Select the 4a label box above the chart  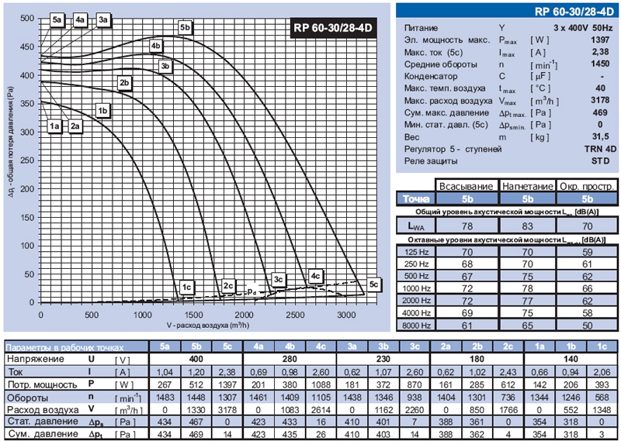(80, 19)
